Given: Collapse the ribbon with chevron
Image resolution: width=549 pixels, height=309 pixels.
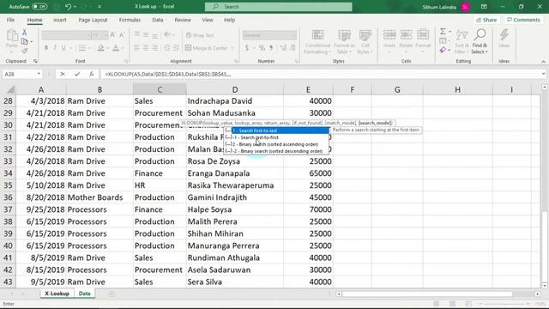Looking at the screenshot, I should pyautogui.click(x=543, y=62).
